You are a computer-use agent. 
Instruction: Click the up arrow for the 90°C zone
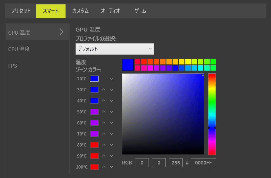(x=104, y=156)
